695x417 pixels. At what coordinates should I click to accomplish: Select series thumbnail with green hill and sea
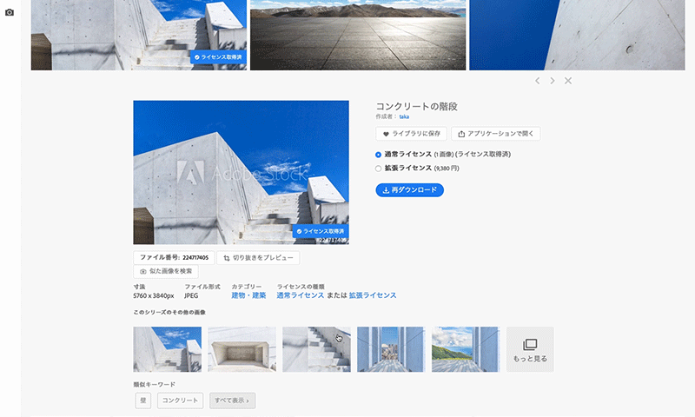466,349
